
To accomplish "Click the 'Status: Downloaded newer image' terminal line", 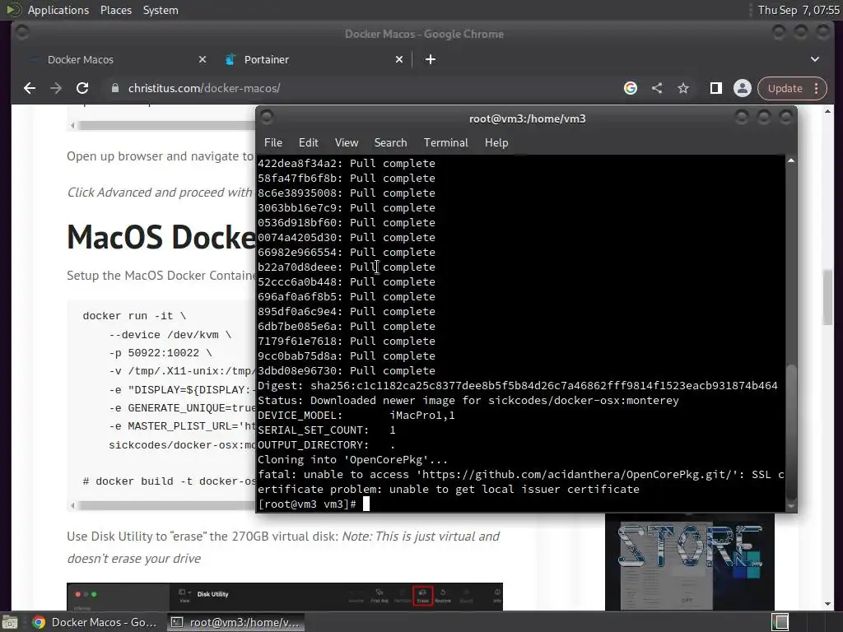I will (x=468, y=401).
